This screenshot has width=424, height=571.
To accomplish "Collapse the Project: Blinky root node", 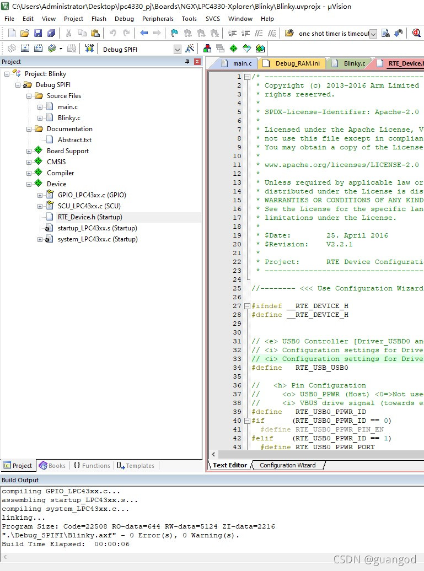I will (7, 74).
